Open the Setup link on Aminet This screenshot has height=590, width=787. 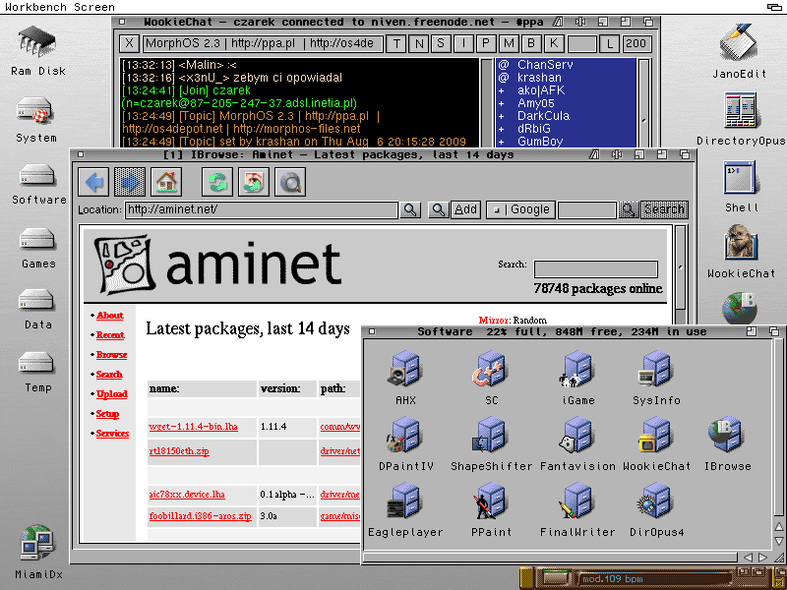click(x=107, y=413)
